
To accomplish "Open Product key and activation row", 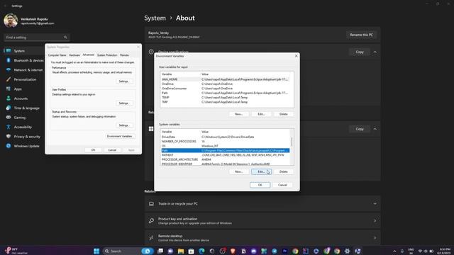I will (x=262, y=221).
